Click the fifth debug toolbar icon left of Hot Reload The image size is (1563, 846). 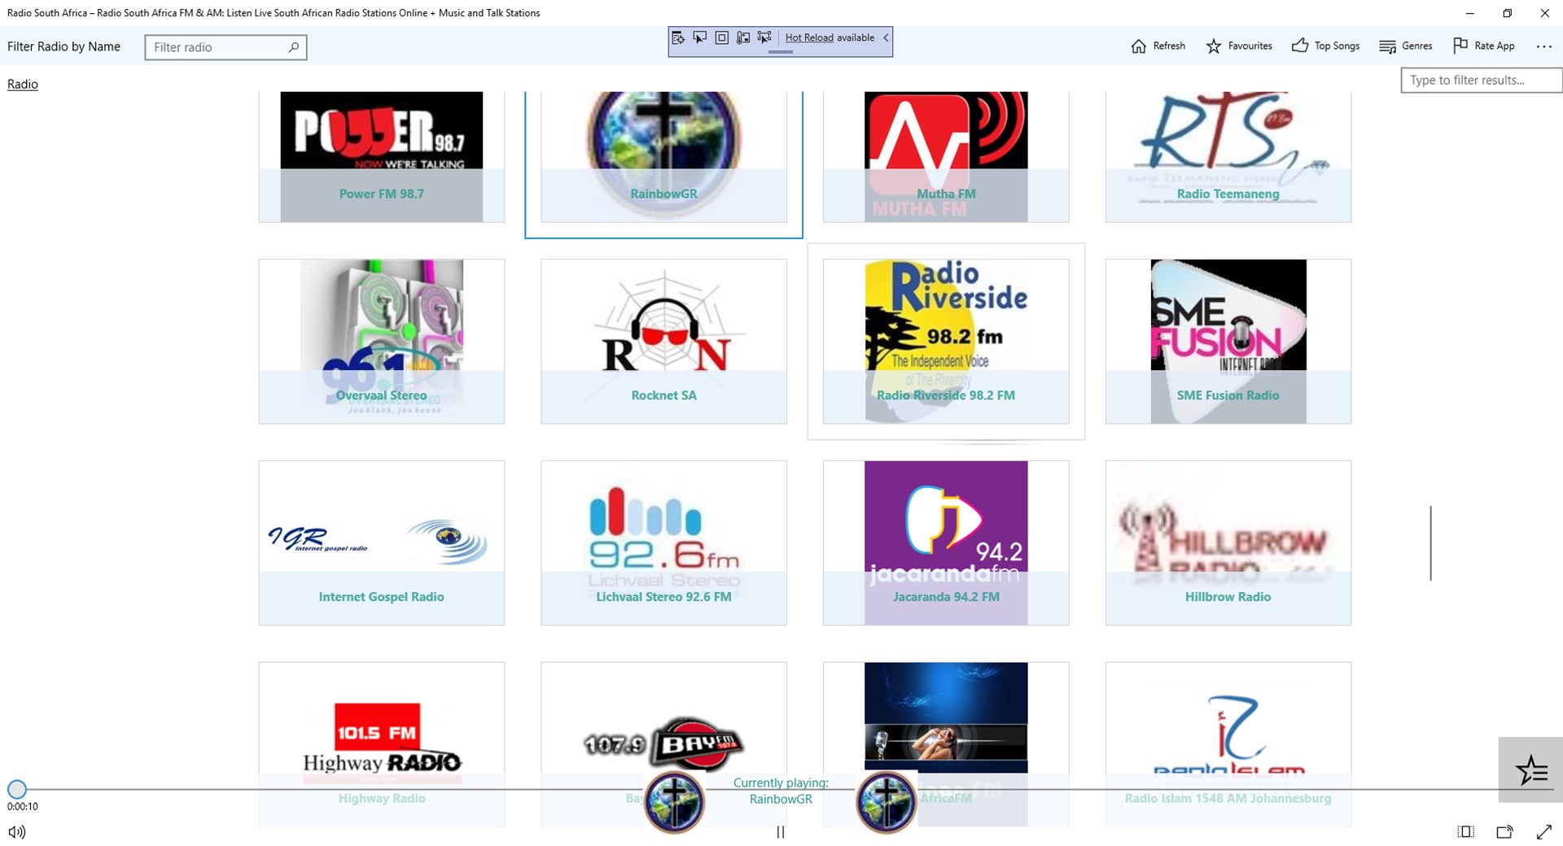click(x=764, y=38)
